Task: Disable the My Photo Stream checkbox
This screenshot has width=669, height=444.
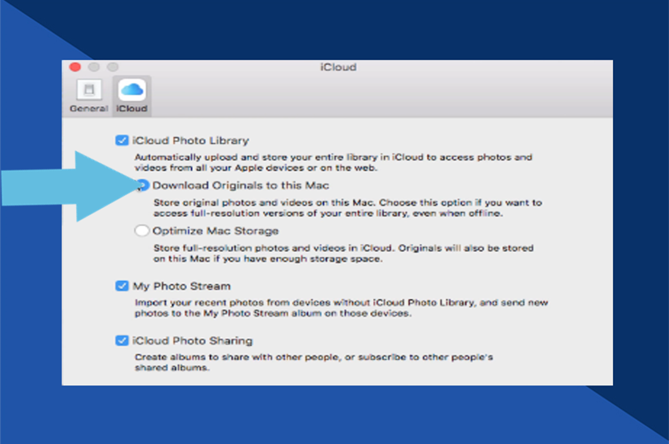Action: point(122,286)
